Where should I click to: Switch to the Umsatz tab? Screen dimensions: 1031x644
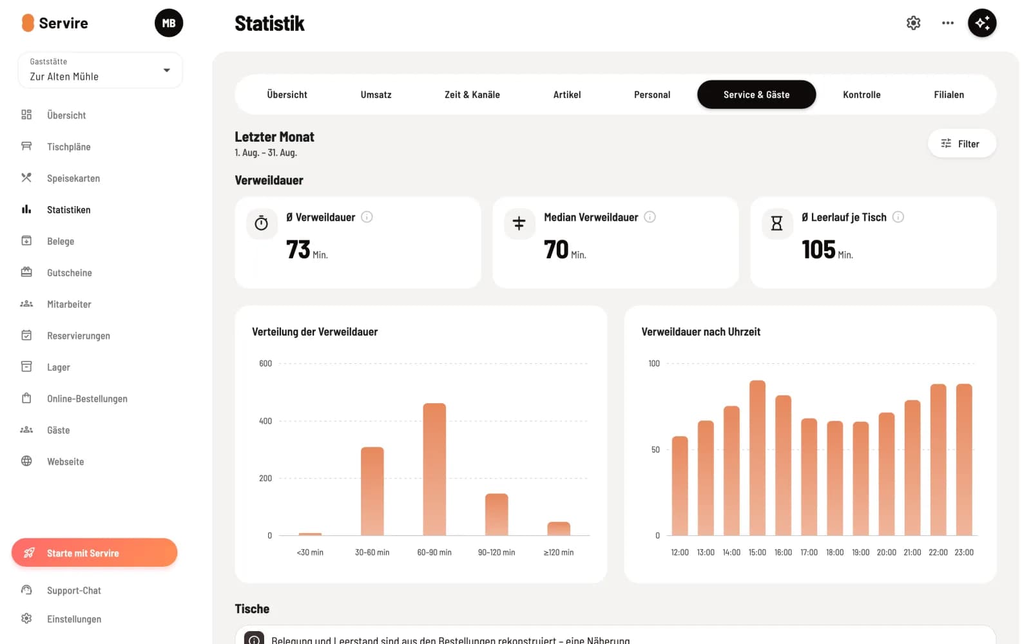coord(376,95)
